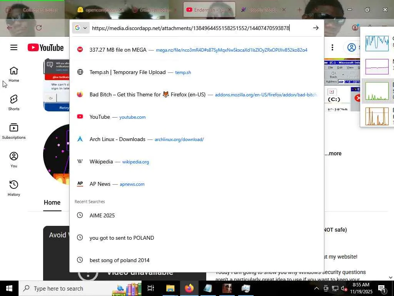394x296 pixels.
Task: Select the YouTube youtube.com suggestion
Action: pyautogui.click(x=197, y=117)
